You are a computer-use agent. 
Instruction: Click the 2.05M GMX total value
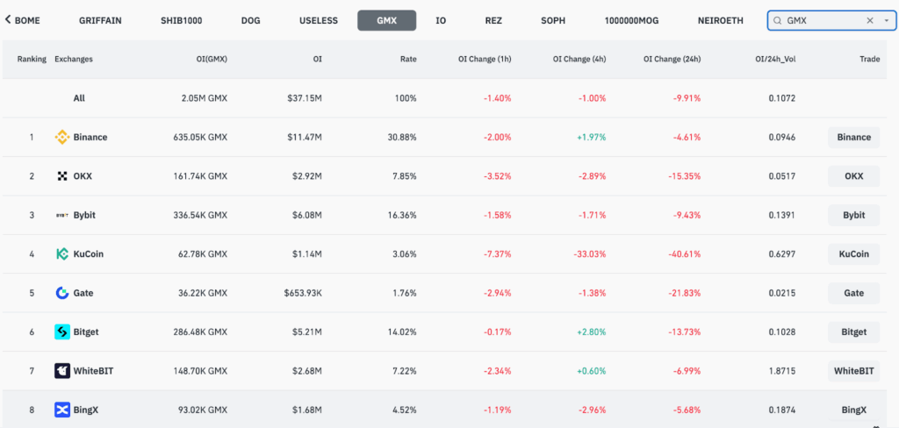coord(205,98)
